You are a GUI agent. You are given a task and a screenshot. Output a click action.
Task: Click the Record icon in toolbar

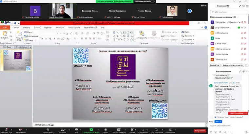tap(105, 129)
